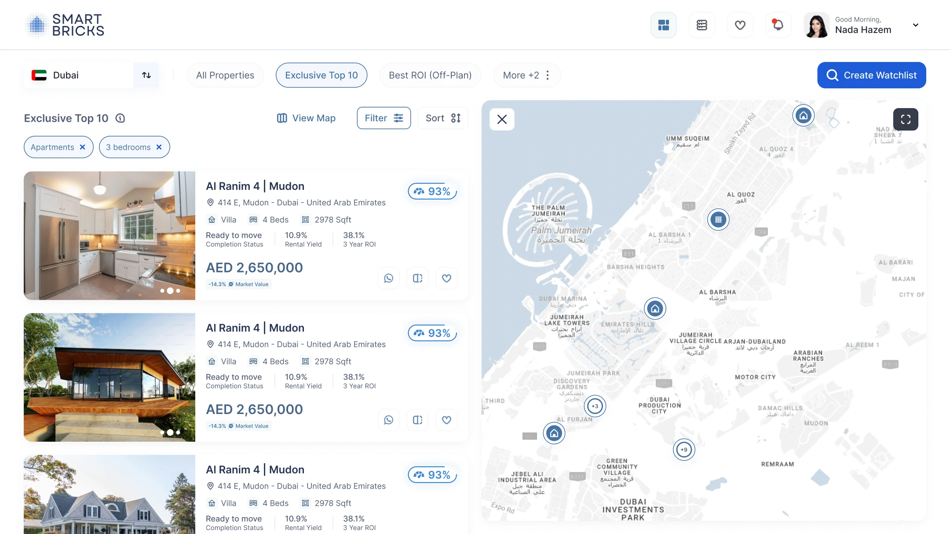
Task: Open third listing grey house photo
Action: pos(110,494)
